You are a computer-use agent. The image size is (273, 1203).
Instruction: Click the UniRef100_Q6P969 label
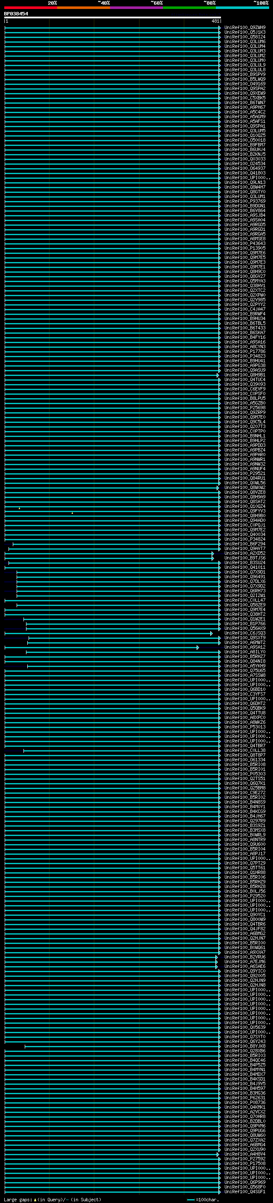[x=245, y=1182]
